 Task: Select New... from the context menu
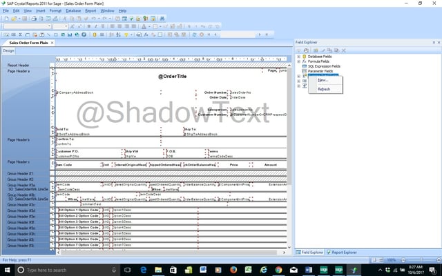tap(323, 80)
